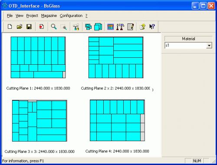Screen dimensions: 217x165
Task: Close the BsGlass window
Action: [x=211, y=6]
